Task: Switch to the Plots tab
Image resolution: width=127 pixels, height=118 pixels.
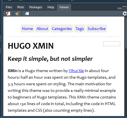Action: [x=21, y=7]
